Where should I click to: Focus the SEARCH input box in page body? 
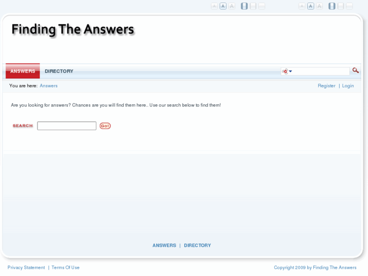click(67, 126)
